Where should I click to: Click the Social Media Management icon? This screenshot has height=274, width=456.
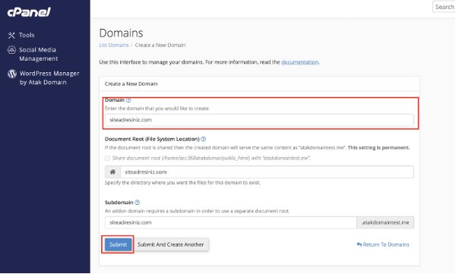(x=11, y=50)
